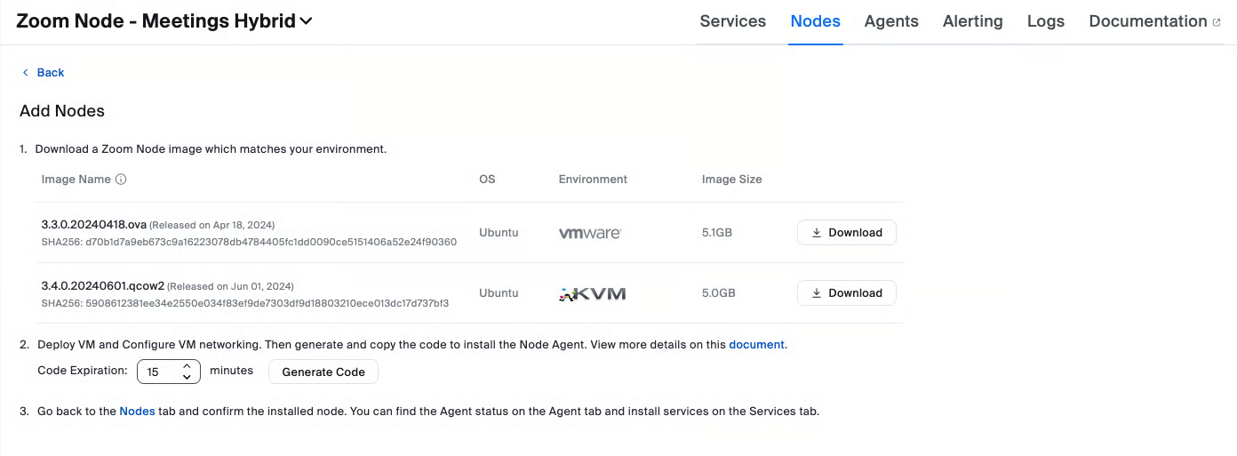Decrease the code expiration minutes
Viewport: 1237px width, 456px height.
[187, 377]
